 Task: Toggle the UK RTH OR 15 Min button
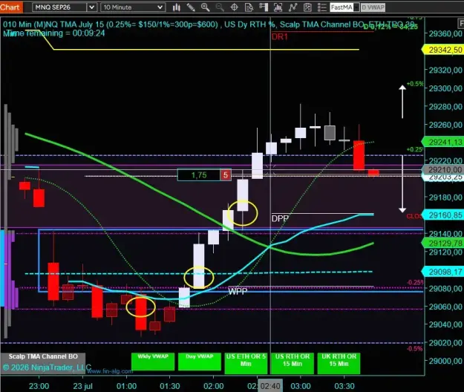(x=339, y=362)
